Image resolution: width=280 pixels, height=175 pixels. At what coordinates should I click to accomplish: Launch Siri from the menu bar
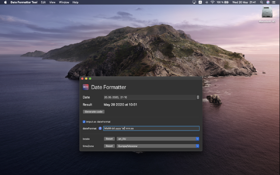pyautogui.click(x=268, y=2)
